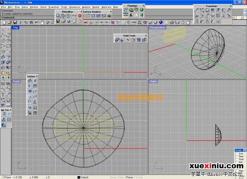Enable the Perp osnap checkbox
Viewport: 247px width, 179px height.
[x=236, y=170]
